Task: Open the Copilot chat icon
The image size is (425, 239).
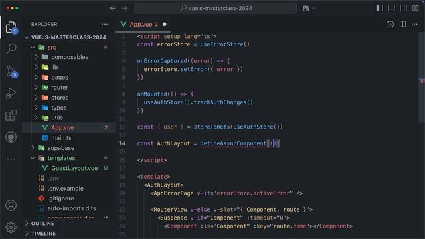Action: [x=305, y=9]
